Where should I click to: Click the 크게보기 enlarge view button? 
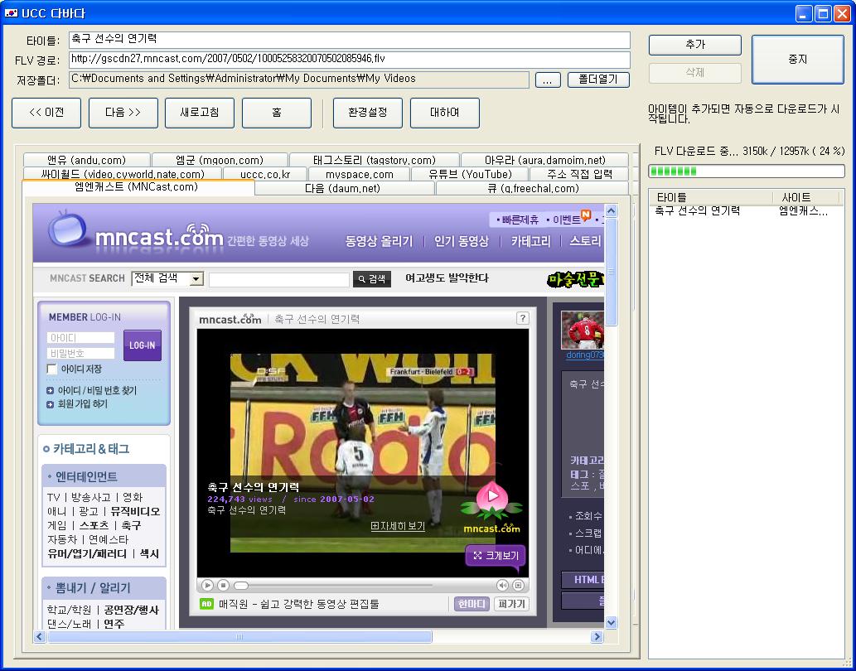coord(496,555)
